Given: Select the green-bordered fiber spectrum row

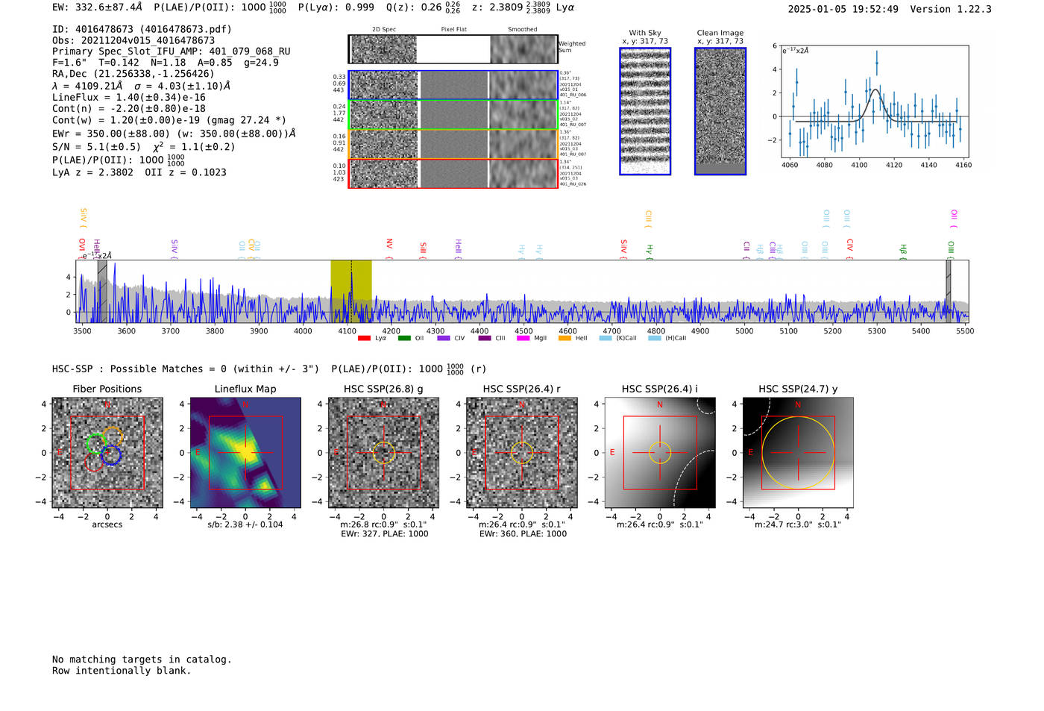Looking at the screenshot, I should point(453,115).
